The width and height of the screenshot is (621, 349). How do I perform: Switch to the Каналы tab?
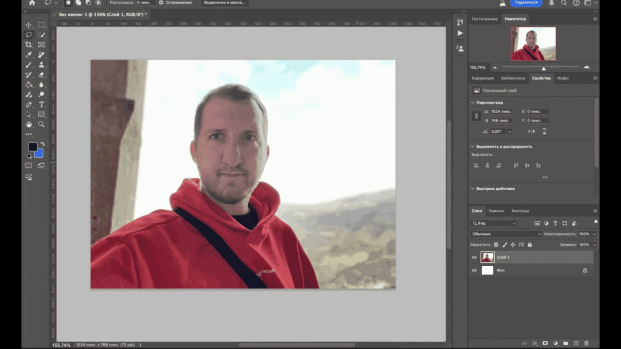coord(496,211)
